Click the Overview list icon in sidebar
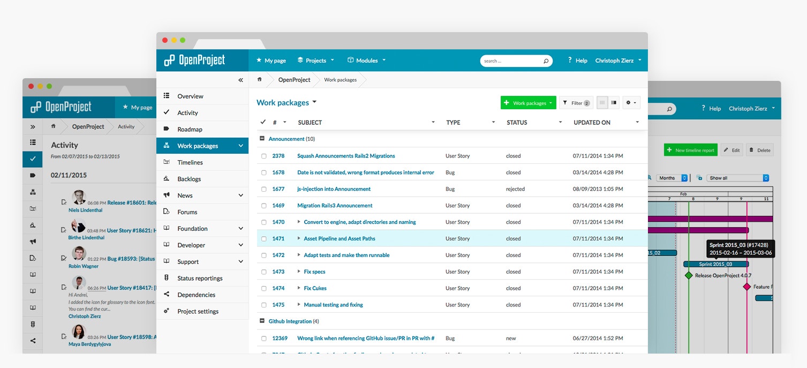The width and height of the screenshot is (807, 368). click(x=167, y=96)
